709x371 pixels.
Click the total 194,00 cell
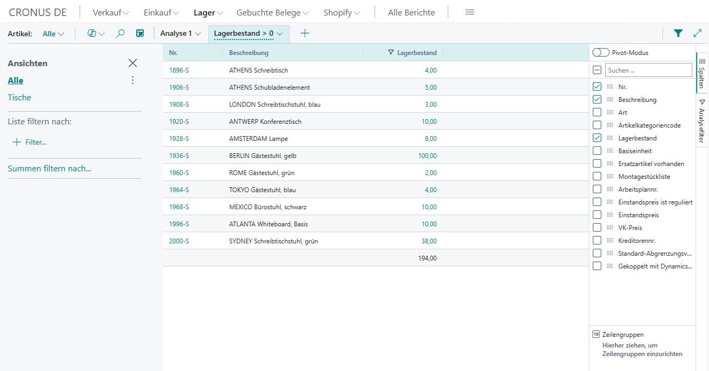click(427, 258)
